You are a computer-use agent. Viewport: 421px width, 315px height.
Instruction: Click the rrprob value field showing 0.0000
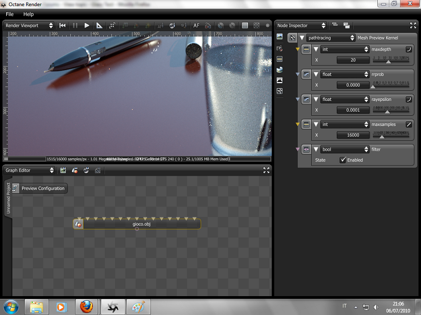point(353,85)
